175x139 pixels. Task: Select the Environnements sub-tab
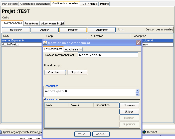(x=12, y=23)
